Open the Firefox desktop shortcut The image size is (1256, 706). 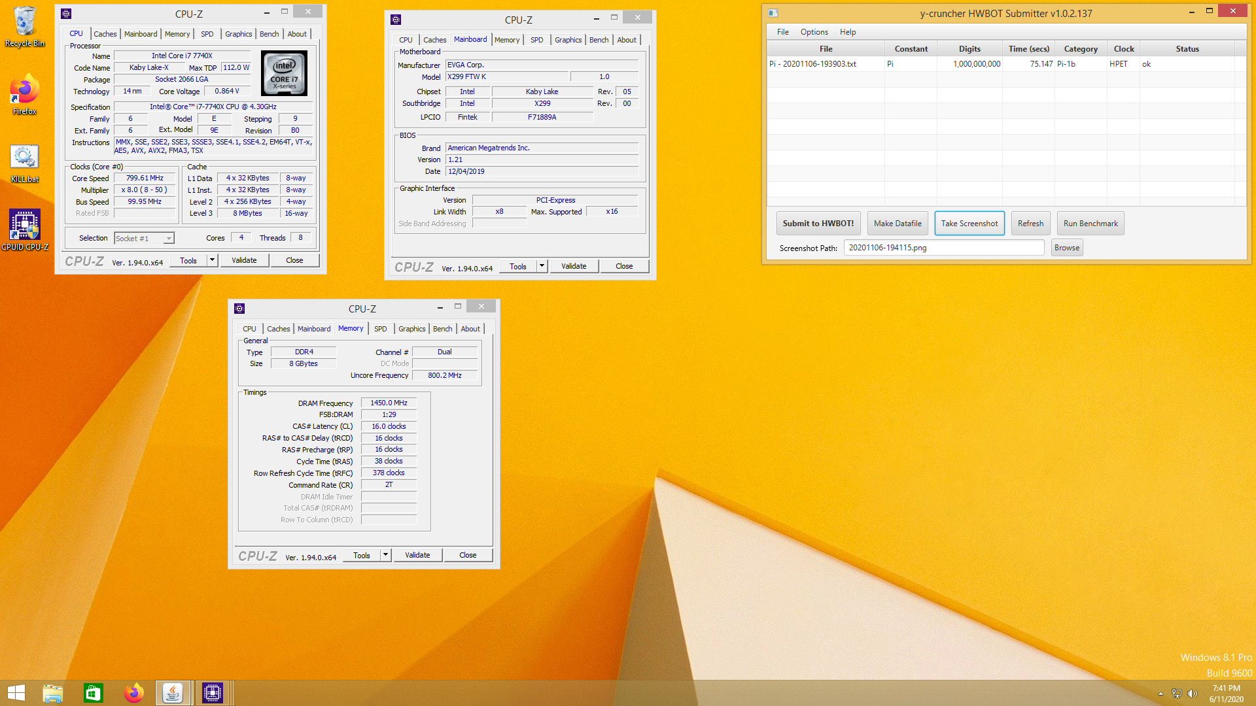[x=24, y=95]
